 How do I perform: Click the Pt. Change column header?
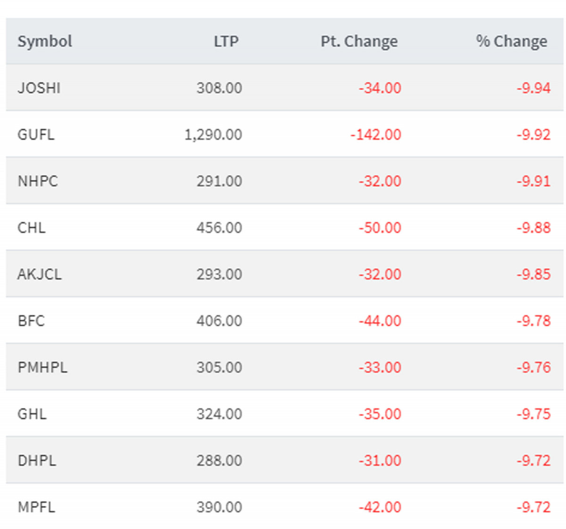tap(359, 41)
